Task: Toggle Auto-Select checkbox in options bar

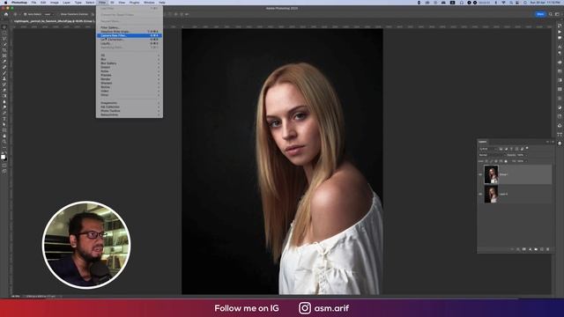Action: coord(26,14)
